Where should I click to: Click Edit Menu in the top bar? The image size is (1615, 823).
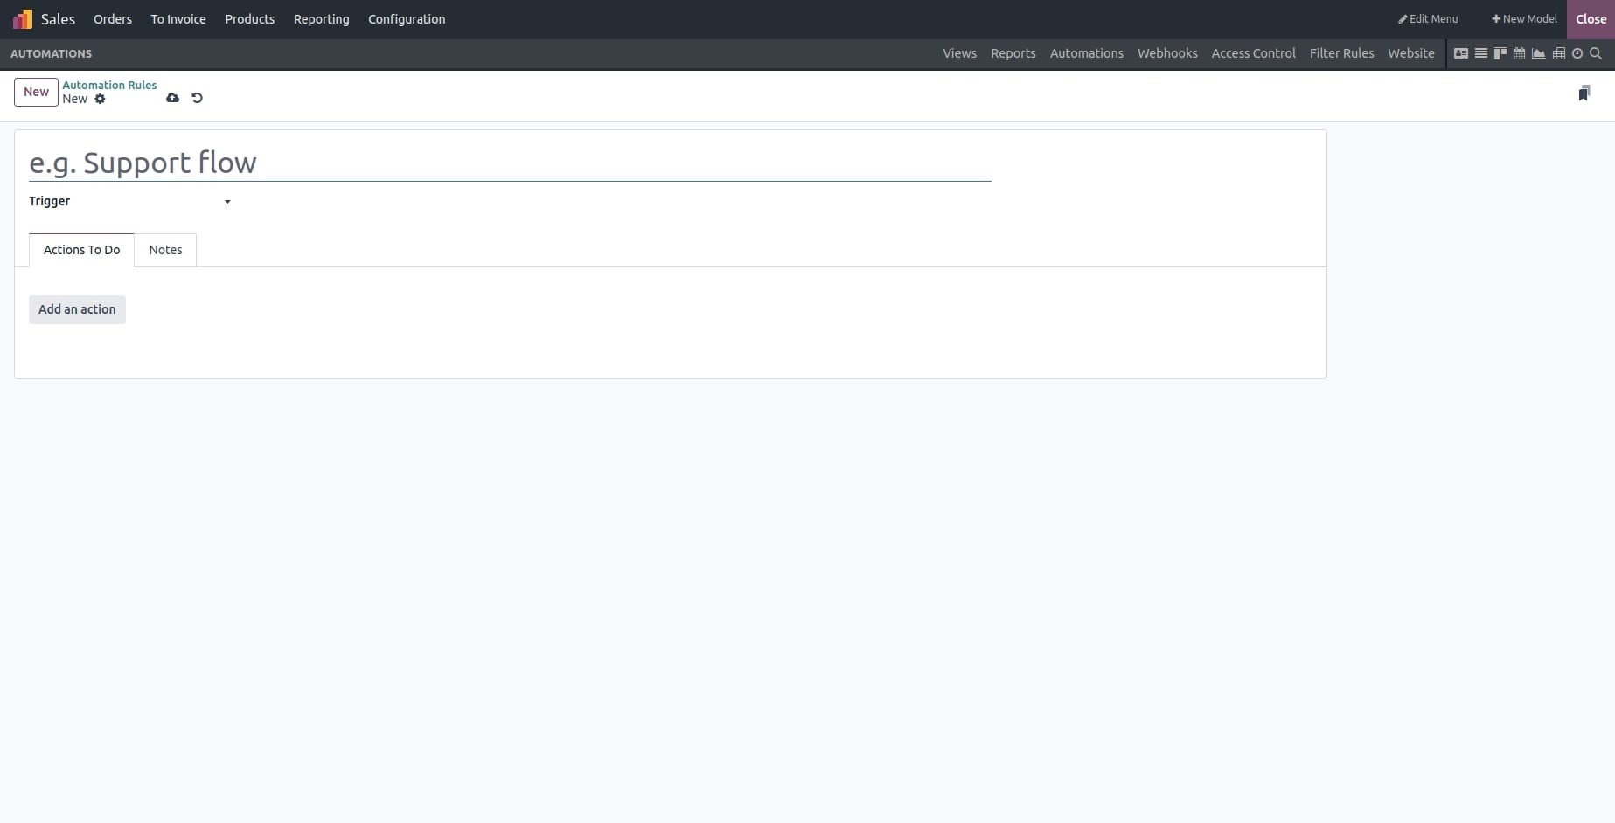pos(1428,19)
